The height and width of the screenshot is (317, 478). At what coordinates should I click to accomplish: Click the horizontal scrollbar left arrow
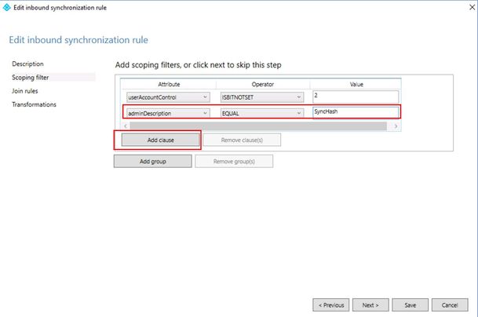(x=126, y=126)
